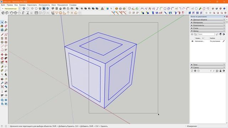
Task: Click the Add Scene button
Action: (195, 71)
